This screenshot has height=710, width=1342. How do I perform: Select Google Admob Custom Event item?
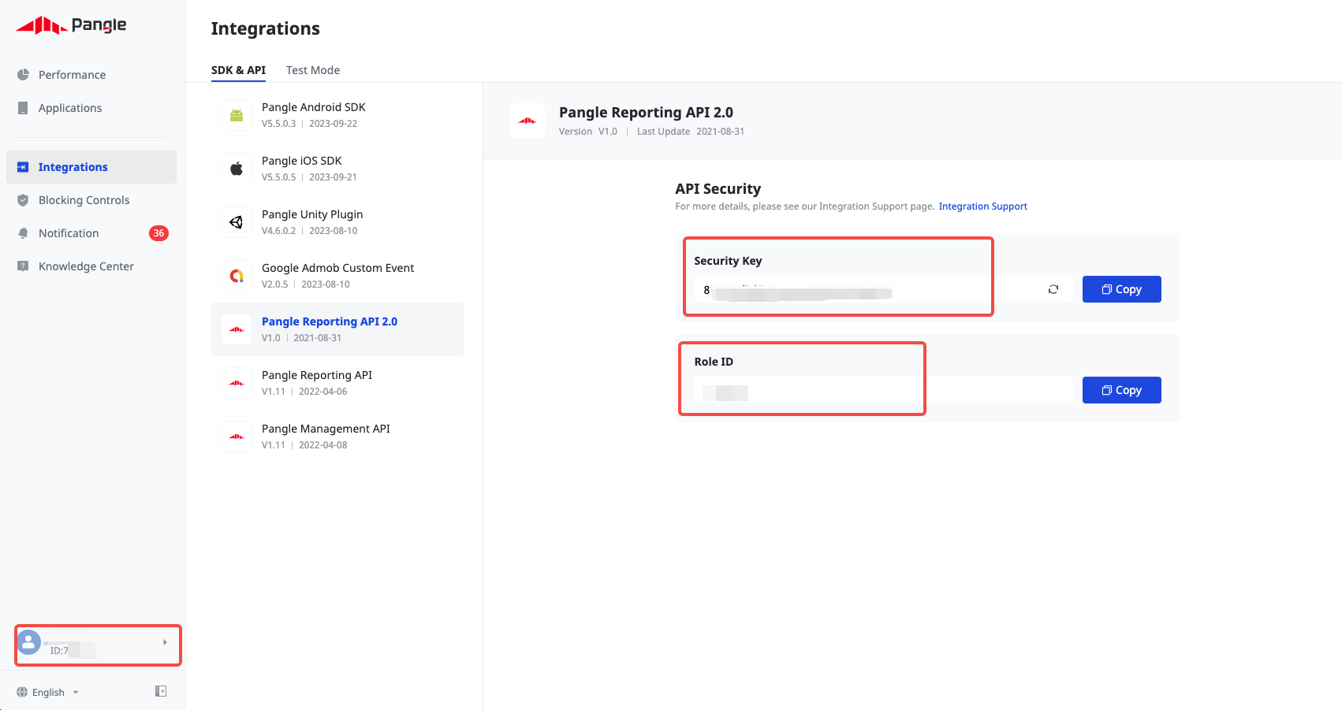[337, 276]
